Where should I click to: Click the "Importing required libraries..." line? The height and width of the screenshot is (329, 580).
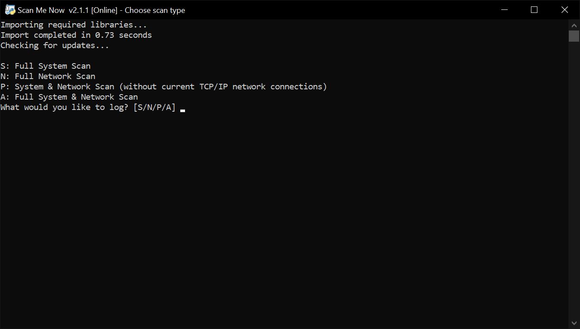74,25
